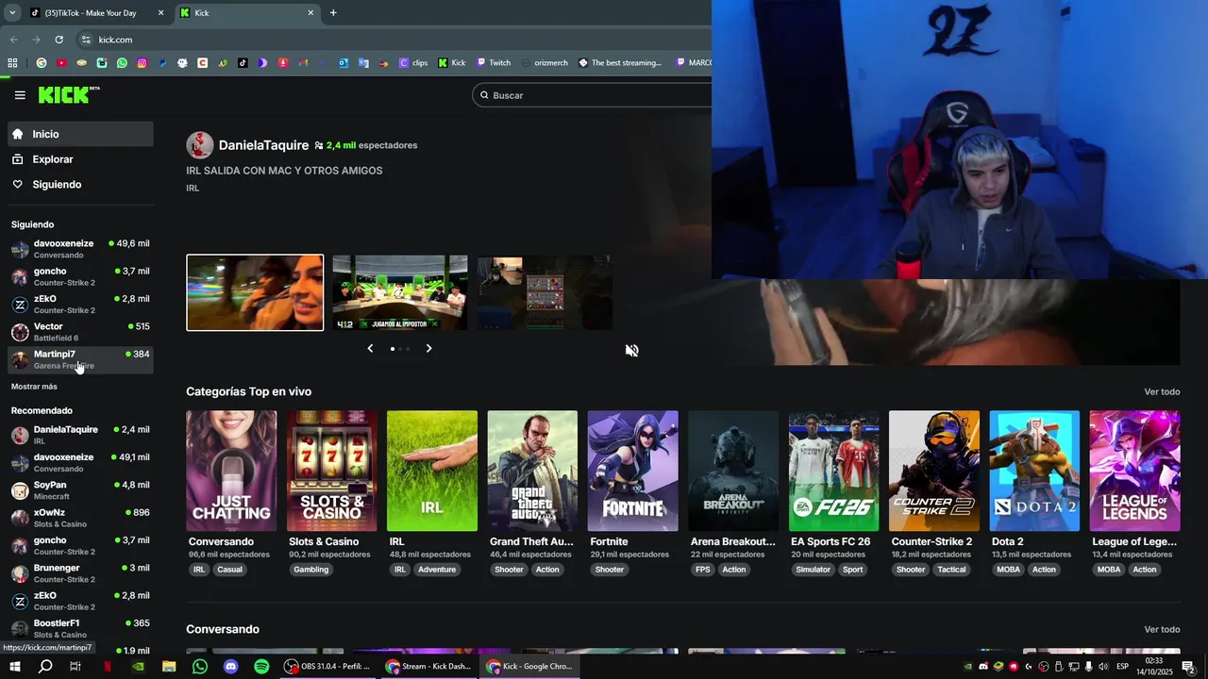Viewport: 1208px width, 679px height.
Task: Click the Gambling tag under Slots & Casino
Action: 310,570
